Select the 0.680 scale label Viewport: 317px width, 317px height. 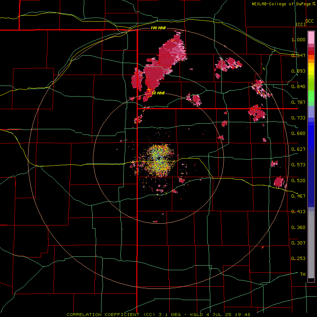pos(298,133)
